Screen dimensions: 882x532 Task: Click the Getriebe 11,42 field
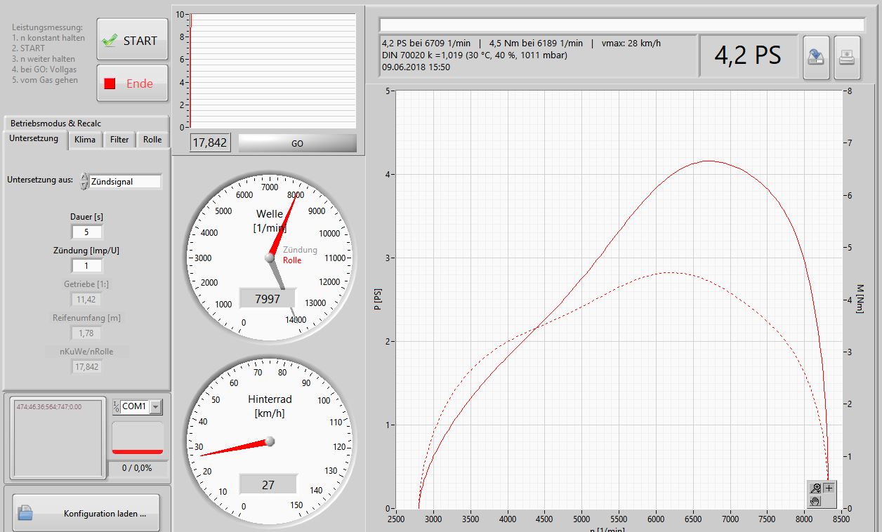(x=86, y=300)
